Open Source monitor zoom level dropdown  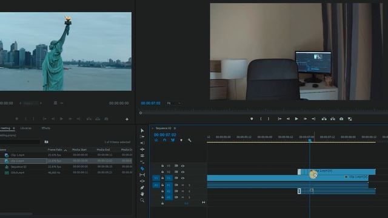[31, 103]
